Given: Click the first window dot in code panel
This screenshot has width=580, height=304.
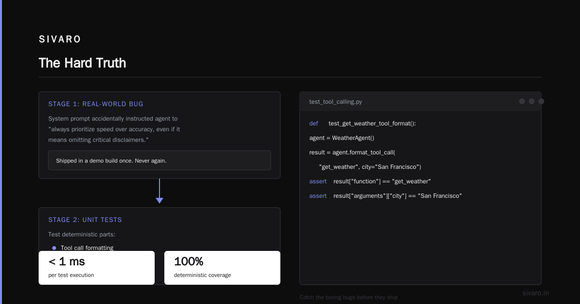Looking at the screenshot, I should tap(522, 101).
